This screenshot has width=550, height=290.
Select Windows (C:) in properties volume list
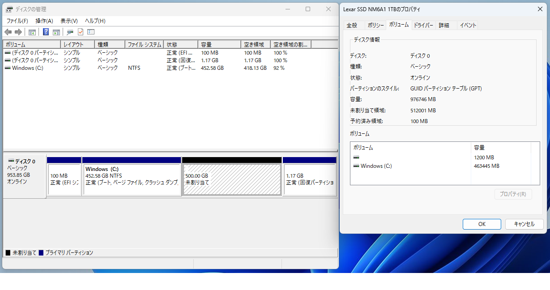point(376,166)
